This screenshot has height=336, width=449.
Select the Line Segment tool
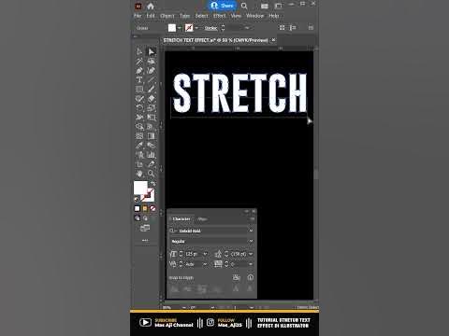[152, 80]
